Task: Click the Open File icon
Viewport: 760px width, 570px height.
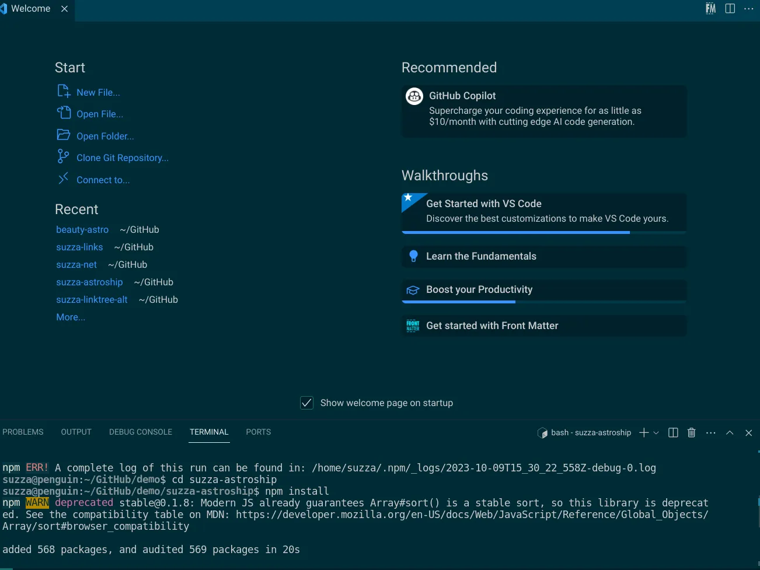Action: point(64,113)
